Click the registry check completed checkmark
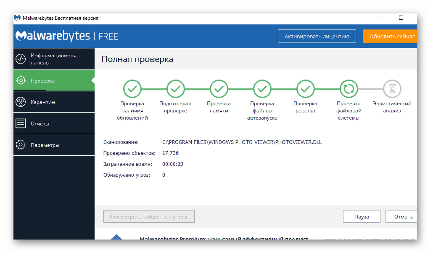This screenshot has height=253, width=441. [x=305, y=89]
